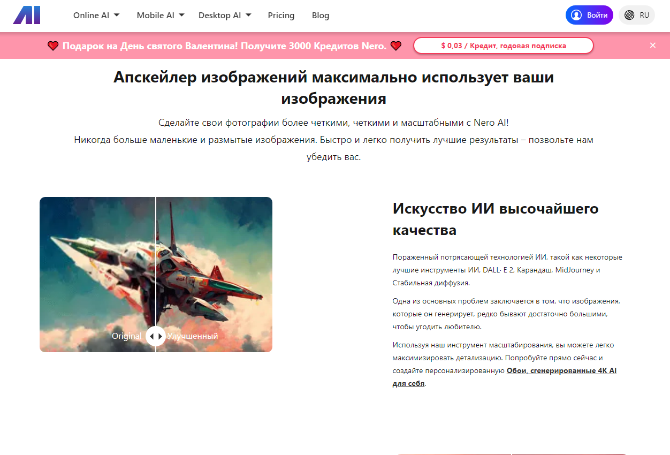Click the globe language icon

[x=629, y=15]
